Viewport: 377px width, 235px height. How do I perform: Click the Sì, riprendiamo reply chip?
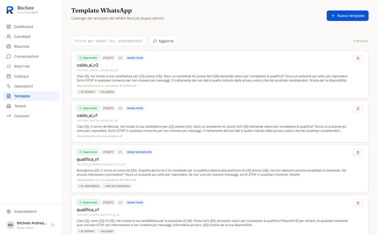pyautogui.click(x=89, y=186)
